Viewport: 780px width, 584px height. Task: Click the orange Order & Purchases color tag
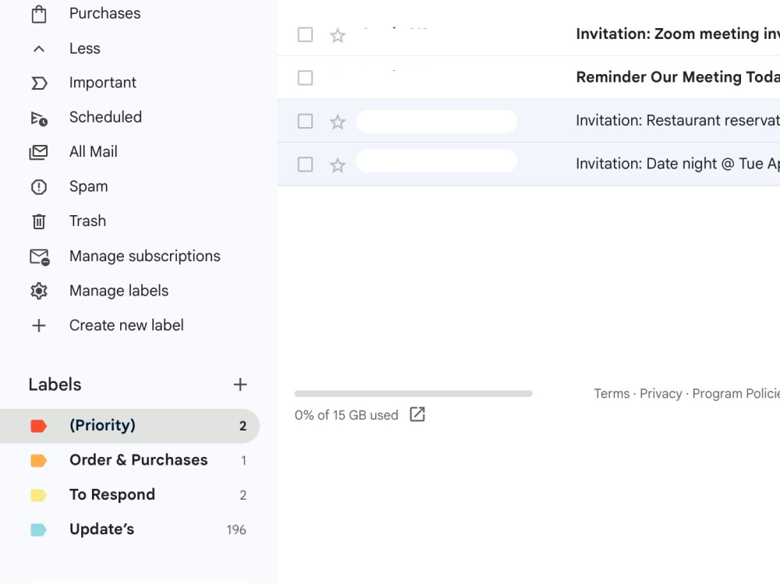click(39, 461)
